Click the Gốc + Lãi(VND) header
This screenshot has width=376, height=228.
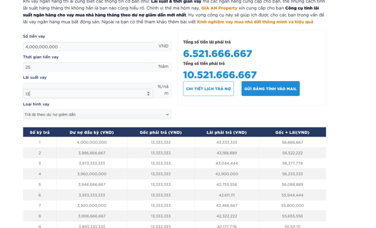point(292,132)
